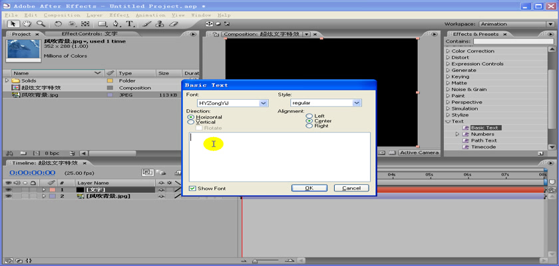Open the Effect menu
The width and height of the screenshot is (559, 266).
[119, 15]
